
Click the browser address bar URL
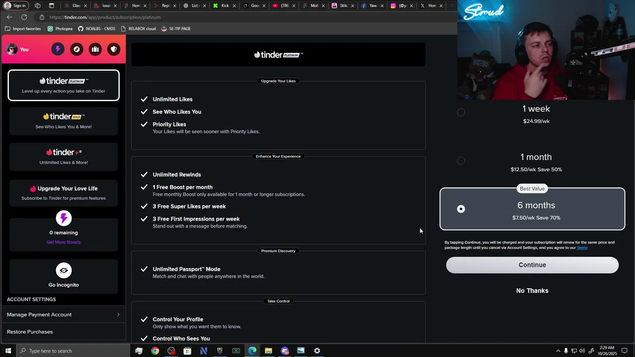[105, 17]
